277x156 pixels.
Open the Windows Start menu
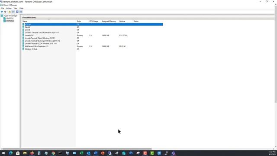coord(3,153)
